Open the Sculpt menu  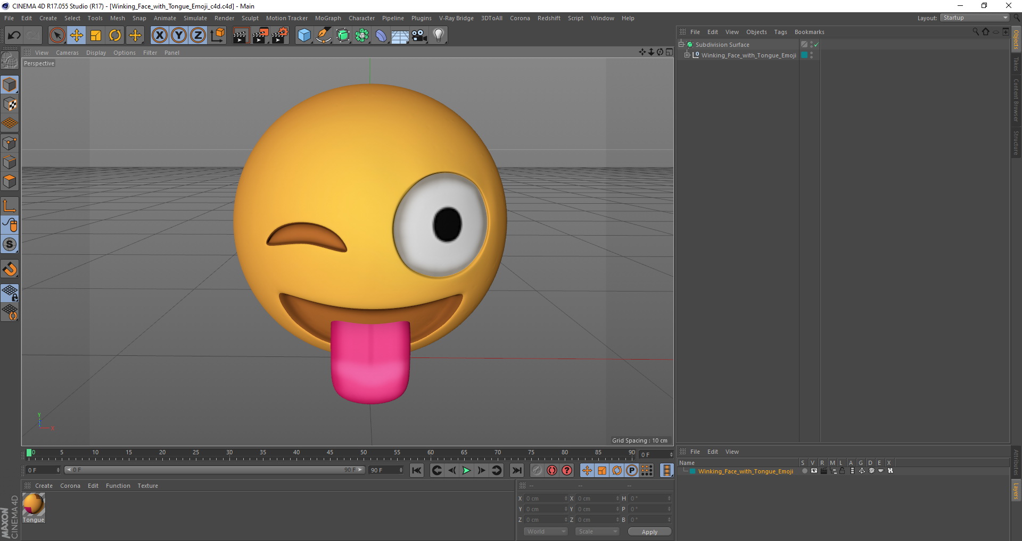(x=250, y=18)
